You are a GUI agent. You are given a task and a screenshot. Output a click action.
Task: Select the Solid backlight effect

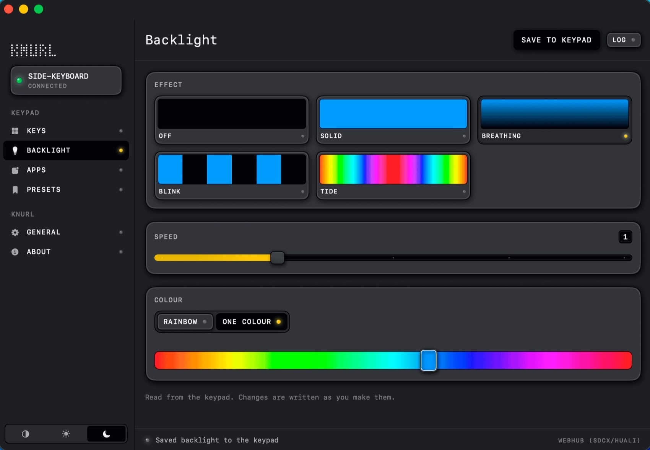pyautogui.click(x=393, y=120)
